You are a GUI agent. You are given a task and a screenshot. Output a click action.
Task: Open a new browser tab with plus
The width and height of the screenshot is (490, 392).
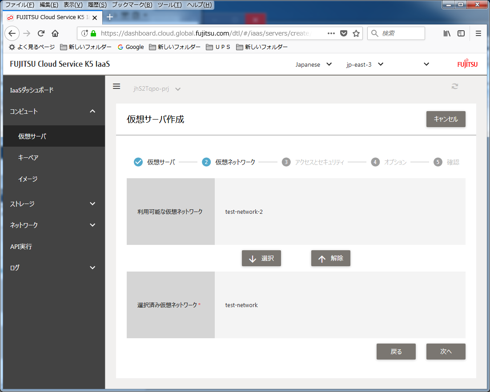[x=110, y=17]
